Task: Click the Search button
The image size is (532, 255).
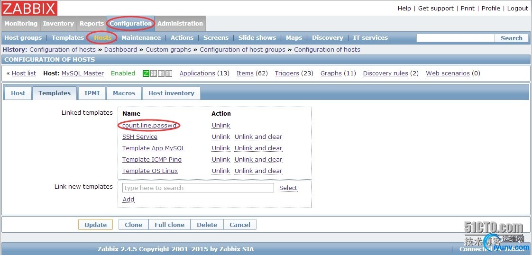Action: 511,38
